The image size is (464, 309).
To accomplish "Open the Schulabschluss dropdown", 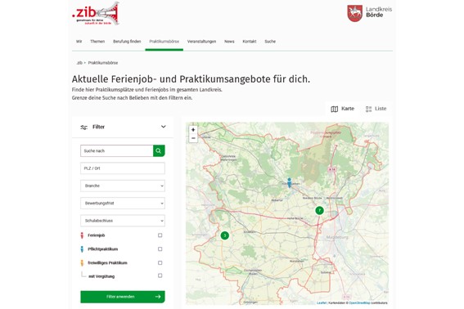I will coord(123,221).
